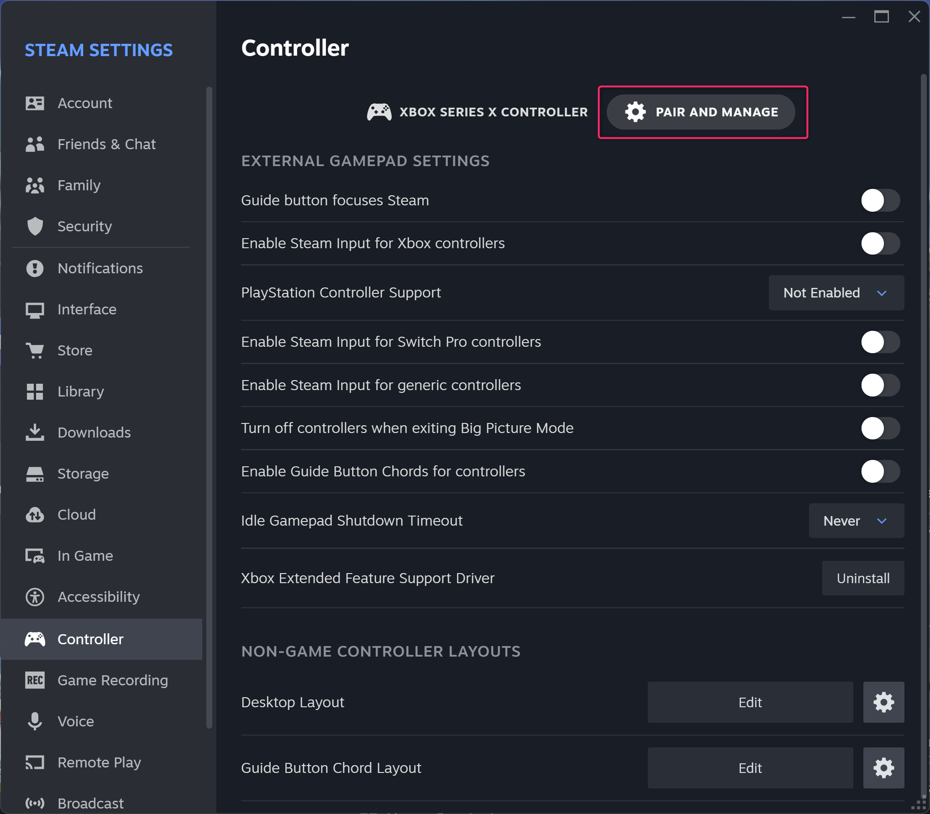Open Storage settings page

[x=101, y=474]
